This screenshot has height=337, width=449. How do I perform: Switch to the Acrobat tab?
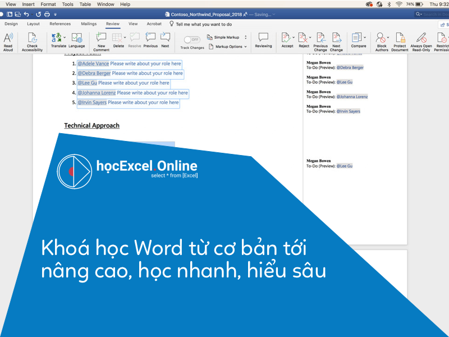pos(154,24)
